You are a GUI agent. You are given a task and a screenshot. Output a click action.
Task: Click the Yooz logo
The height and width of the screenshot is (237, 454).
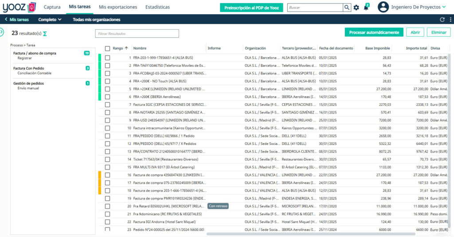click(x=20, y=7)
